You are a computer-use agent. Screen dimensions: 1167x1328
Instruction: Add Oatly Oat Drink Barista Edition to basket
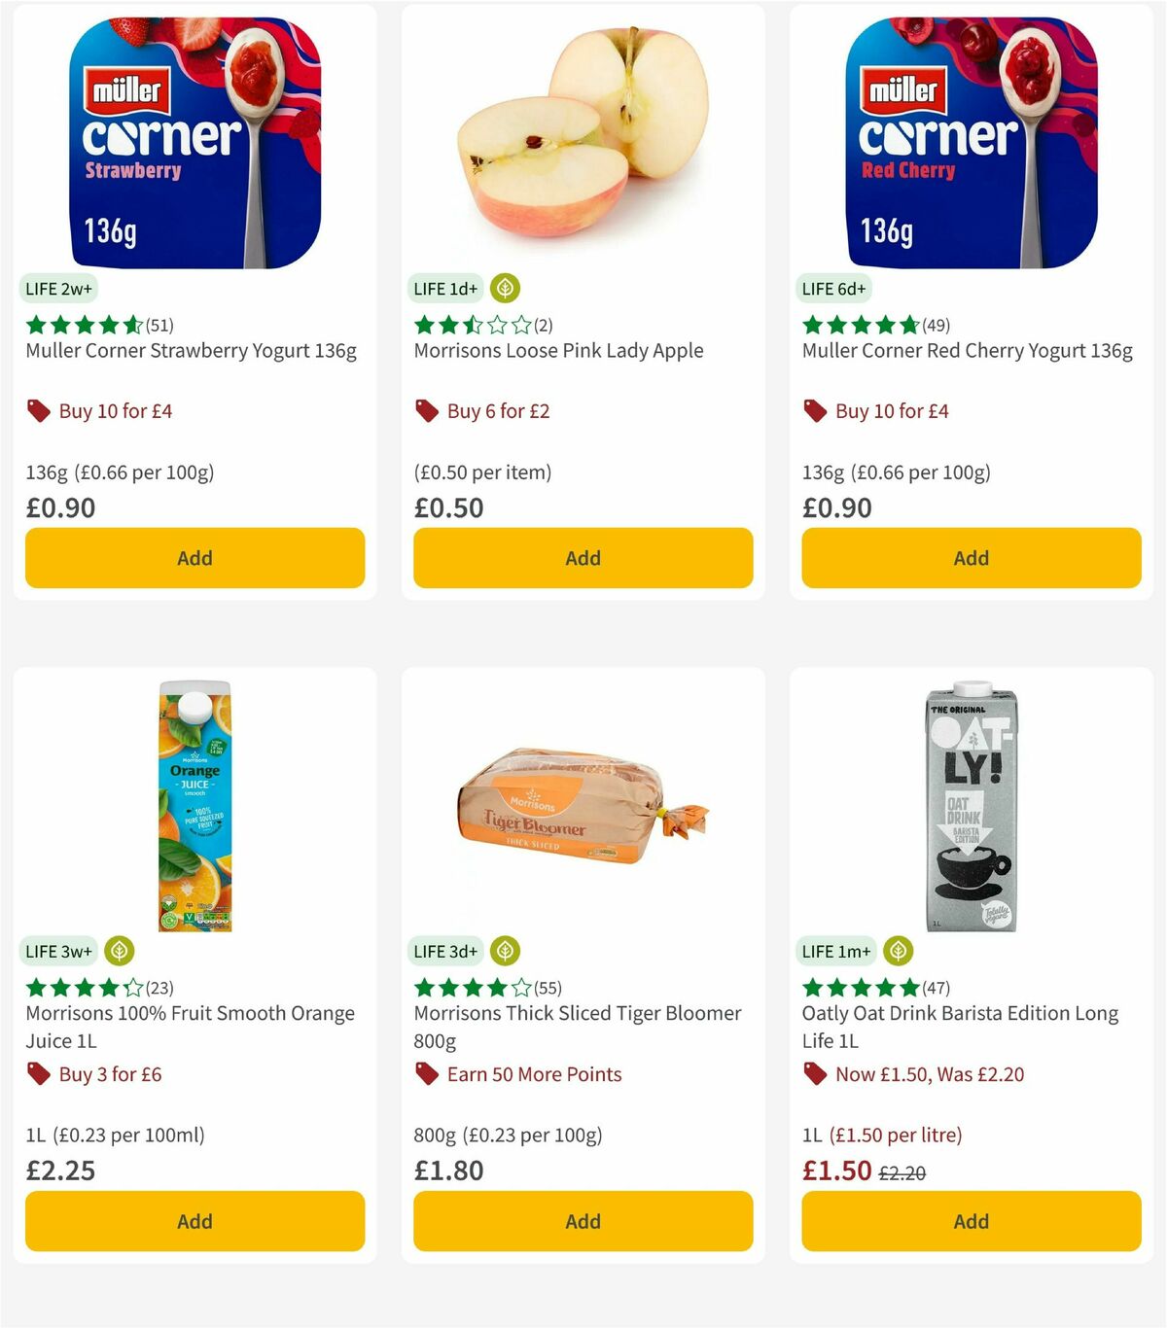click(x=971, y=1221)
